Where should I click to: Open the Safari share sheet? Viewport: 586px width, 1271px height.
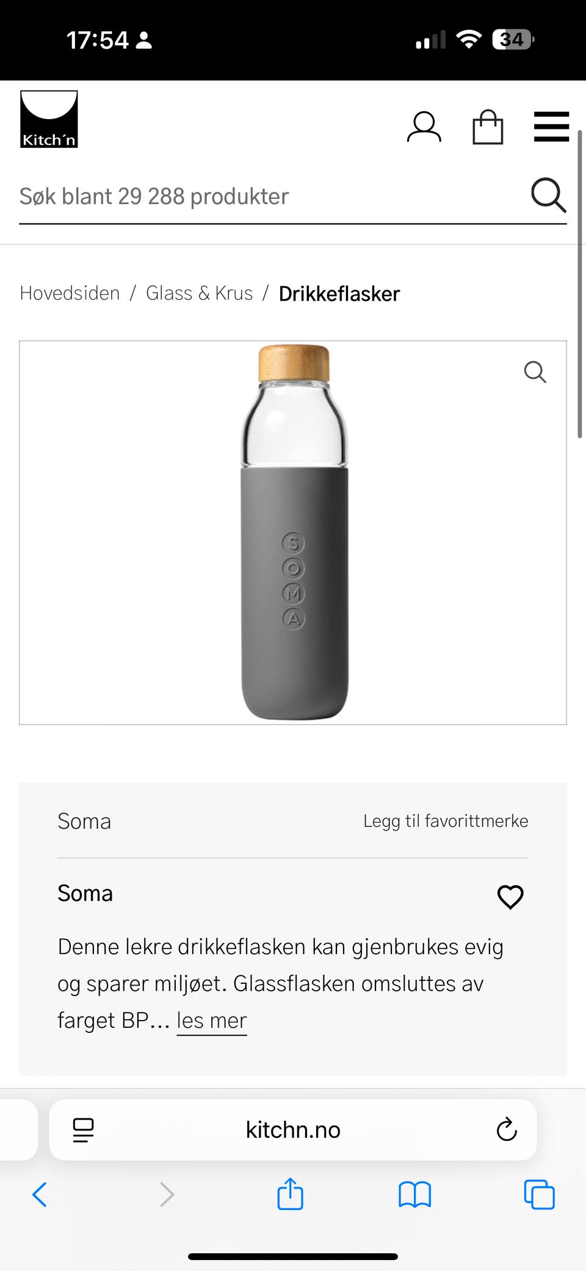point(290,1194)
